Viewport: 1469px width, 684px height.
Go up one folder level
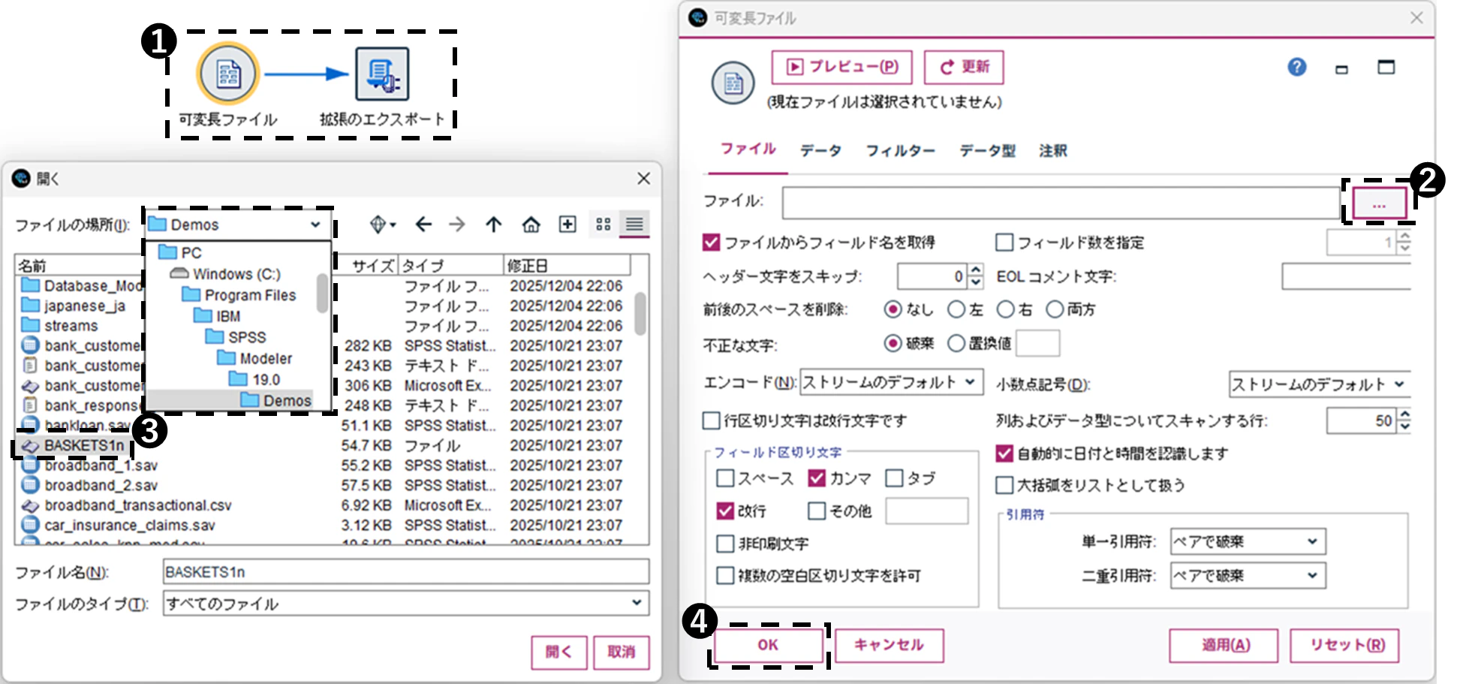tap(493, 224)
